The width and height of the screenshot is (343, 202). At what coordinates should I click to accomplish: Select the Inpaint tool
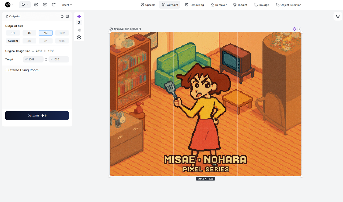pos(240,5)
